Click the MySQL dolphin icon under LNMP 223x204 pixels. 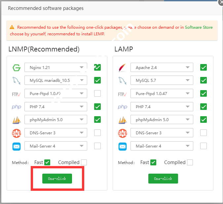[17, 81]
